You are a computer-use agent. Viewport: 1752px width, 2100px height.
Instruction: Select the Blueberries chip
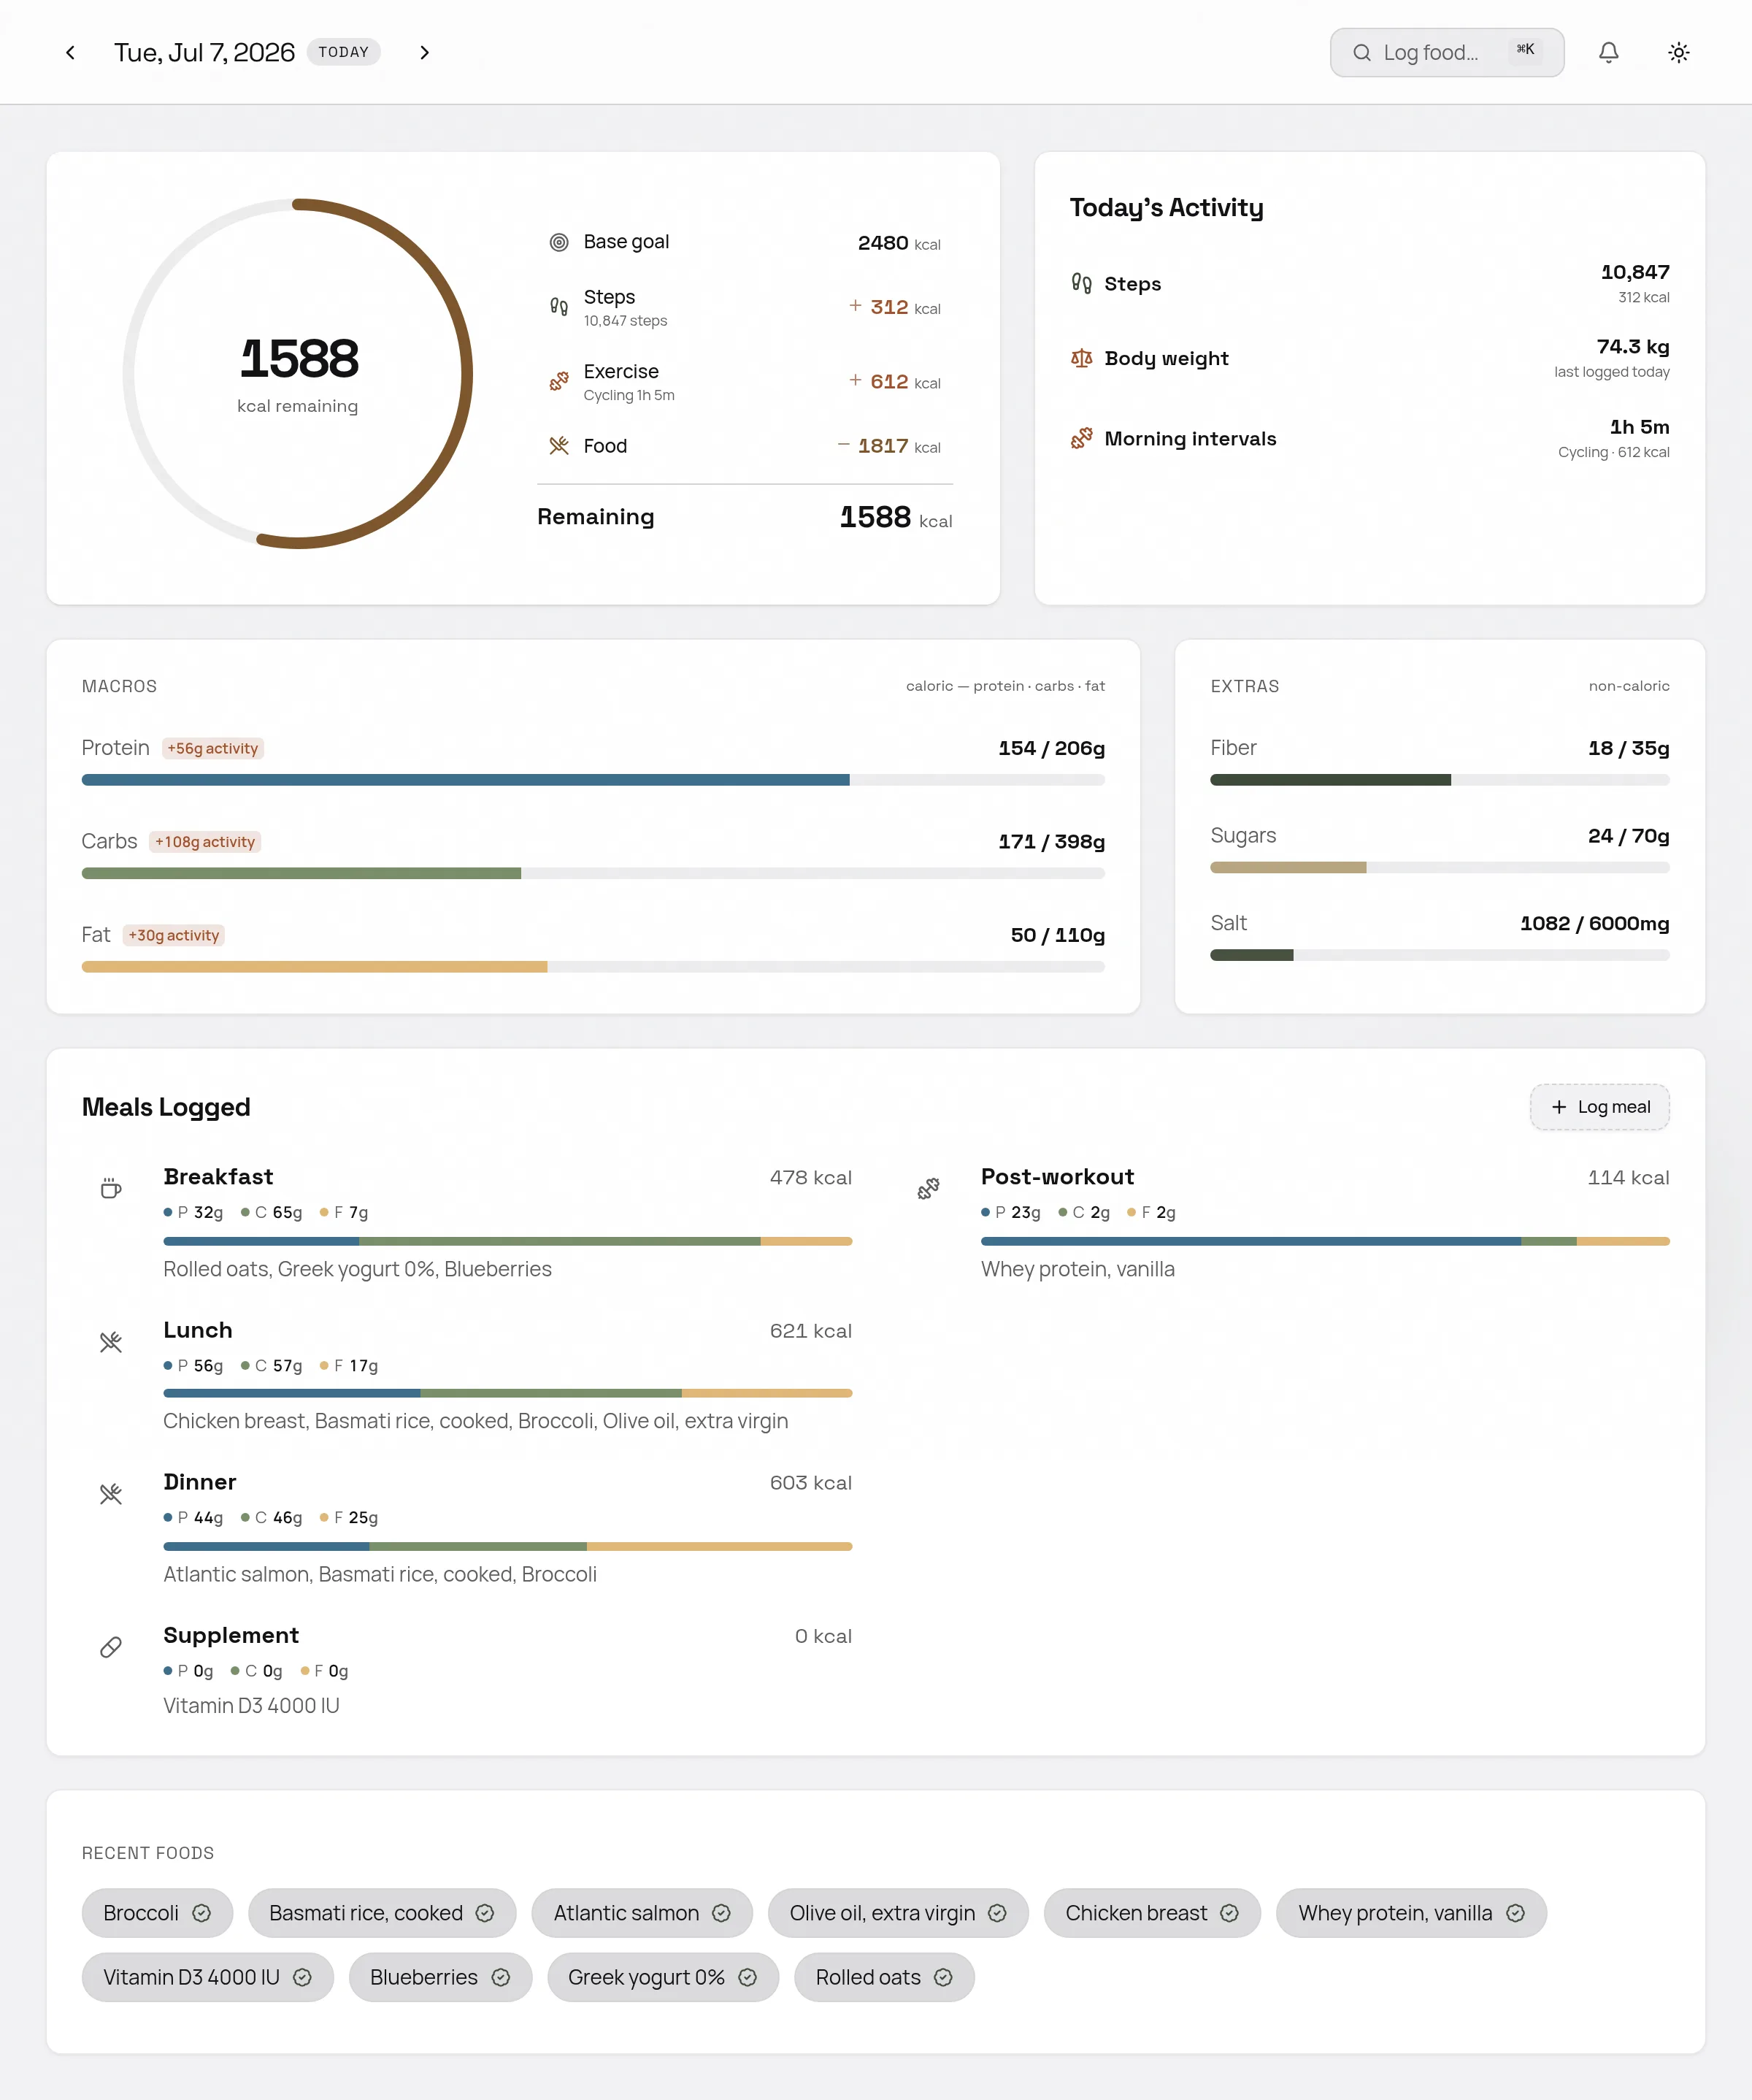pyautogui.click(x=440, y=1977)
